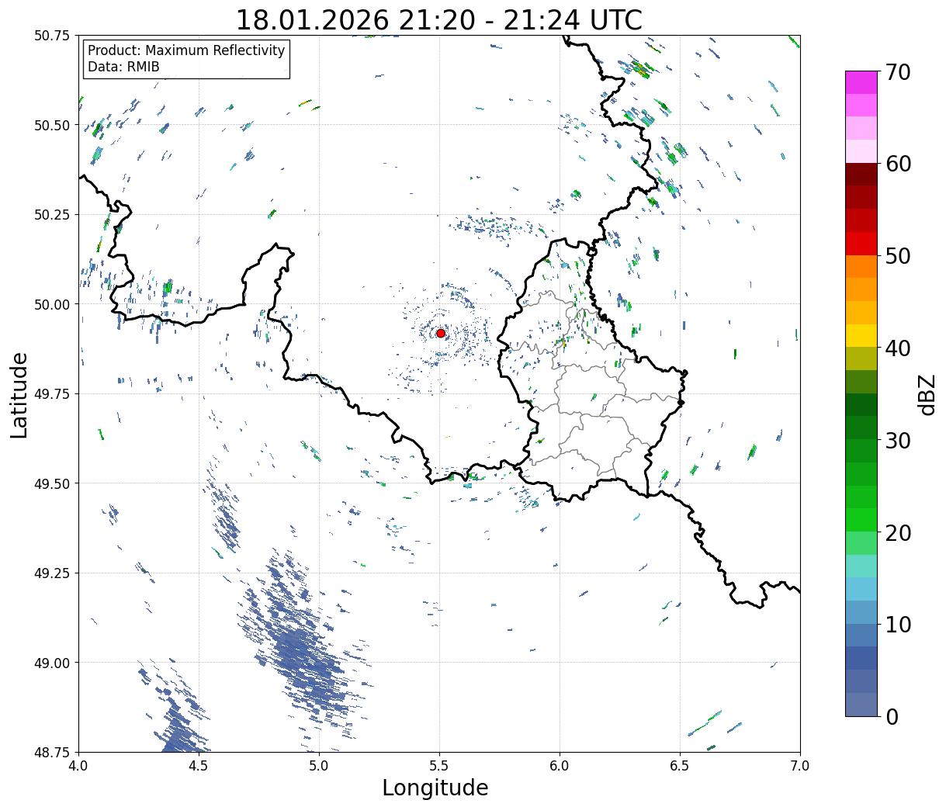This screenshot has height=807, width=946.
Task: Click latitude tick label '49.00'
Action: click(52, 663)
